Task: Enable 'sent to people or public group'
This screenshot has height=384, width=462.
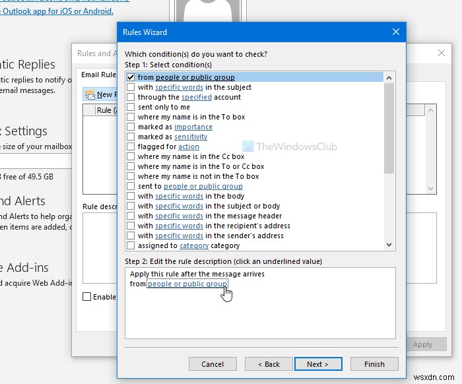Action: [131, 186]
